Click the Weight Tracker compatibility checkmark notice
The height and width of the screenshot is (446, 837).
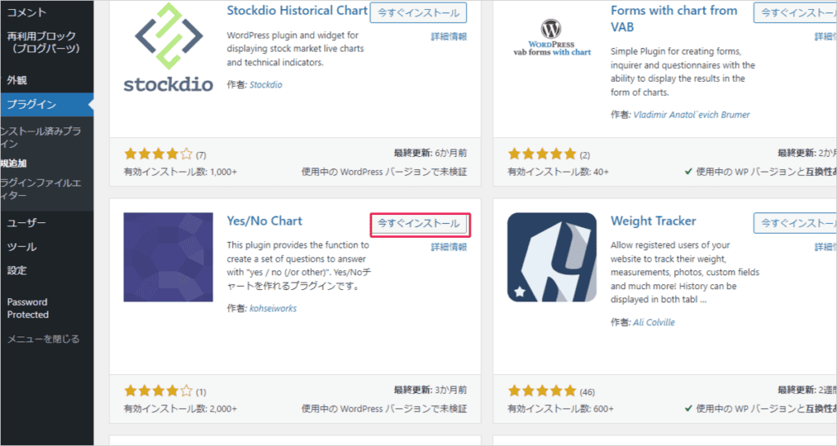pyautogui.click(x=761, y=408)
